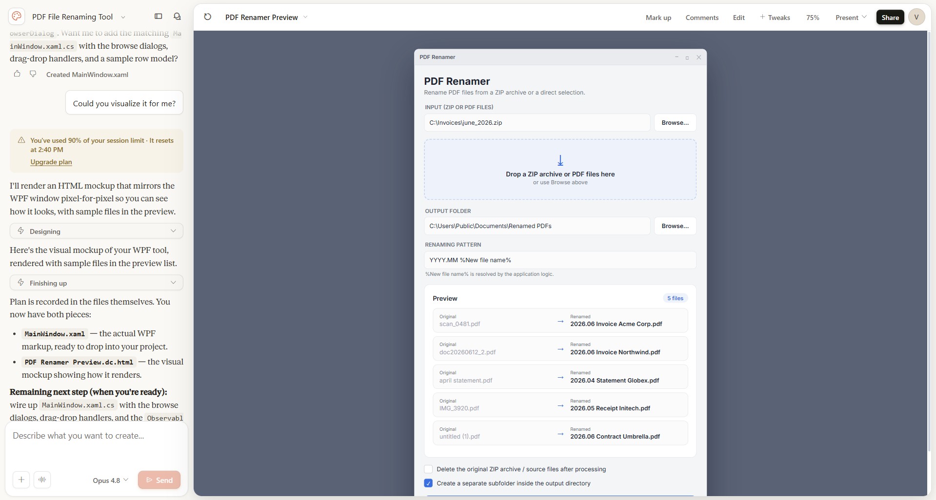Click the 75% zoom level
Image resolution: width=936 pixels, height=500 pixels.
click(x=813, y=18)
